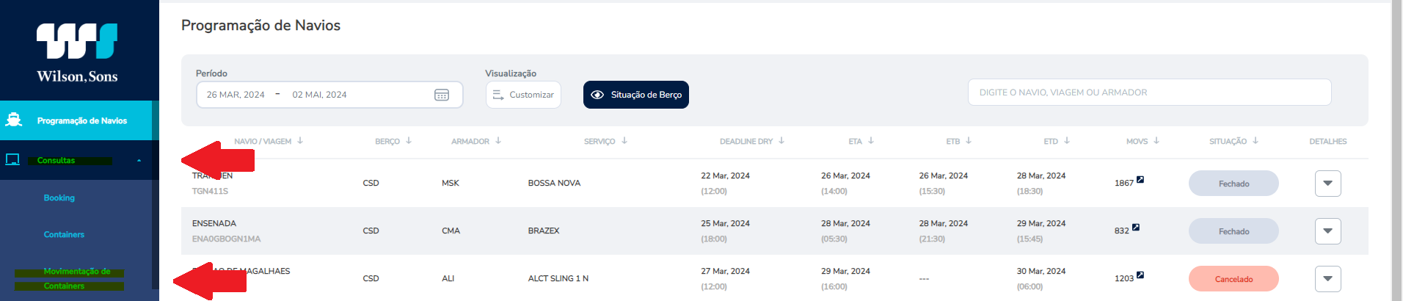Click the Wilson Sons logo
Screen dimensions: 1403x301
(77, 53)
